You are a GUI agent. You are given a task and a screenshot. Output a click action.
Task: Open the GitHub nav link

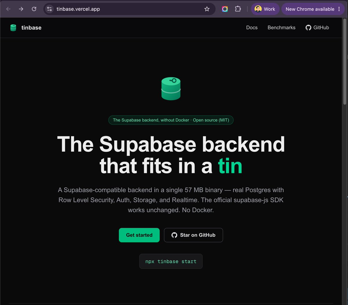[x=317, y=28]
